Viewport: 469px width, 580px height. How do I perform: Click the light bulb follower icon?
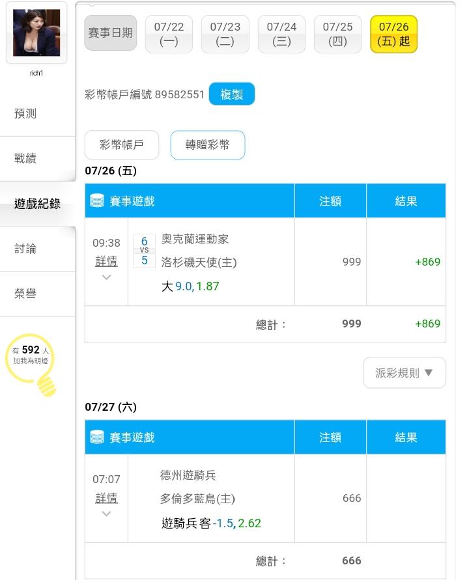tap(31, 365)
